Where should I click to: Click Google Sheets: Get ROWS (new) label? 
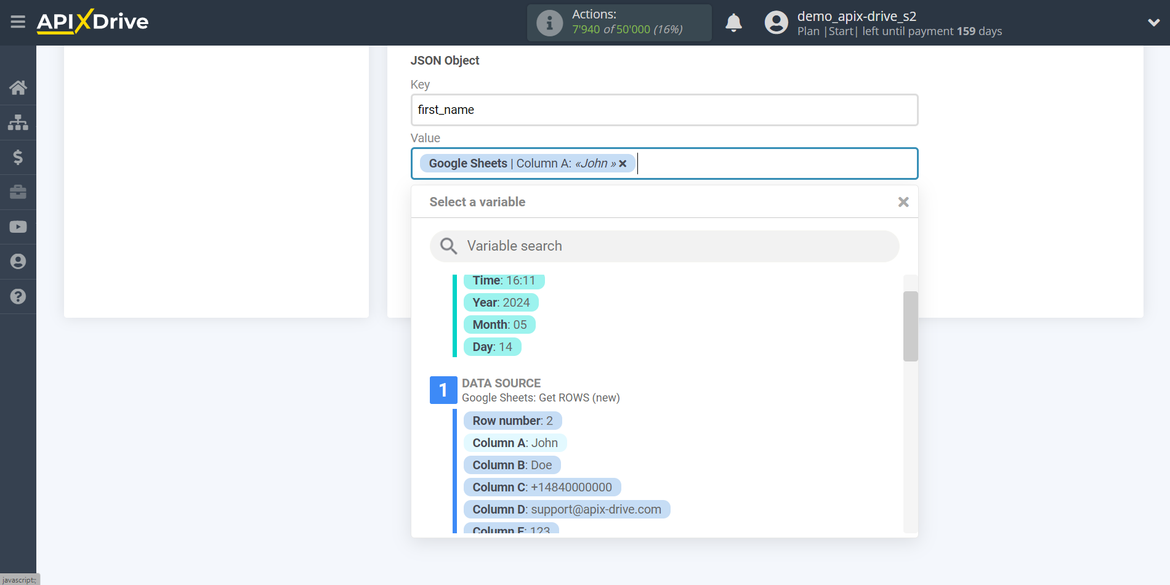tap(541, 398)
